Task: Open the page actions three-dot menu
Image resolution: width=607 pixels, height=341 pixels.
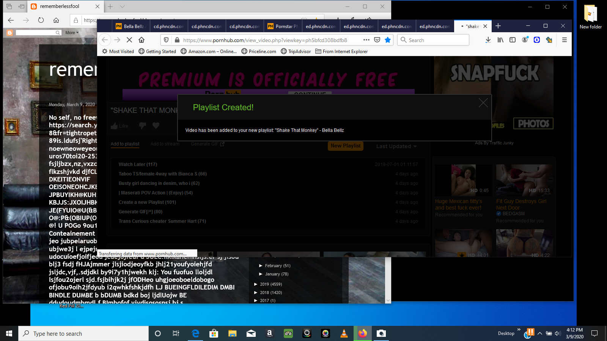Action: point(366,40)
